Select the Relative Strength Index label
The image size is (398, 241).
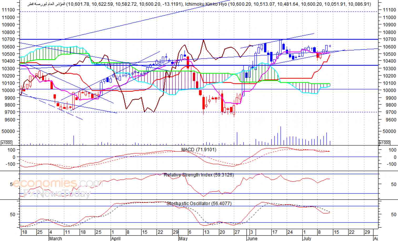(x=199, y=175)
